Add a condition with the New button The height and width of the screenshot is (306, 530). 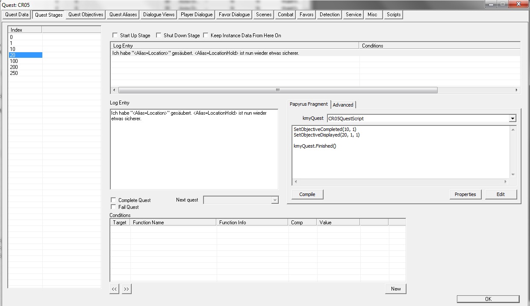pos(395,289)
